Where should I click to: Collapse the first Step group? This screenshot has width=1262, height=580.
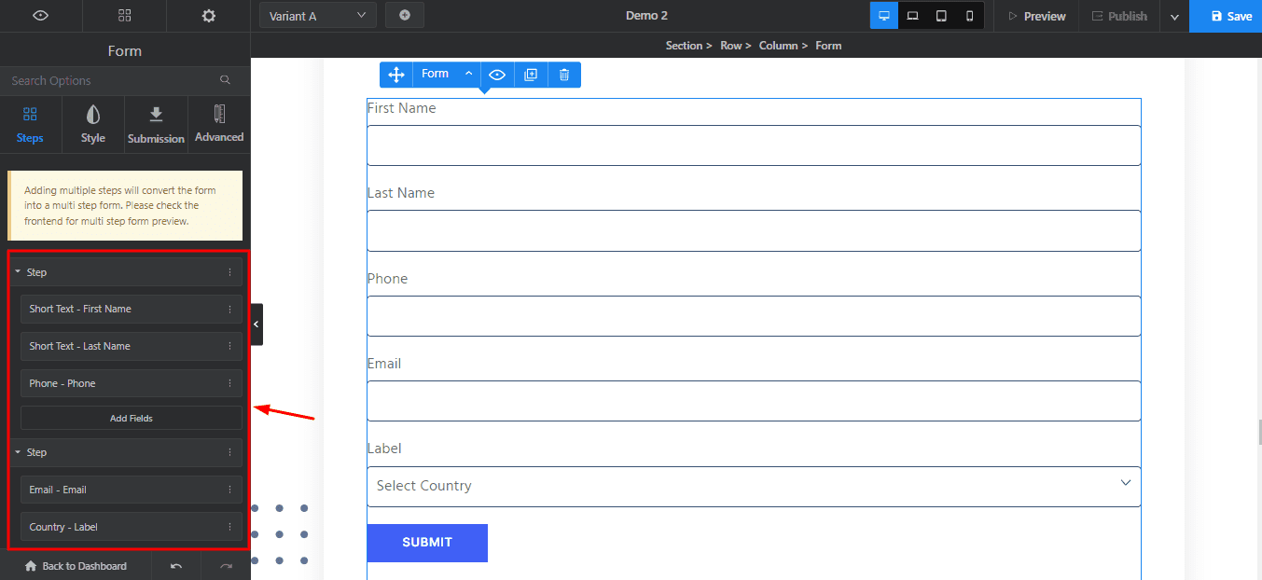[18, 272]
